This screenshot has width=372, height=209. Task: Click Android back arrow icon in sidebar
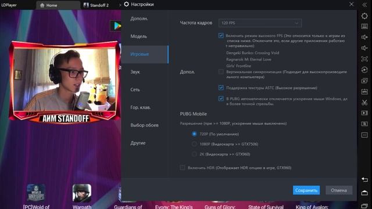364,179
